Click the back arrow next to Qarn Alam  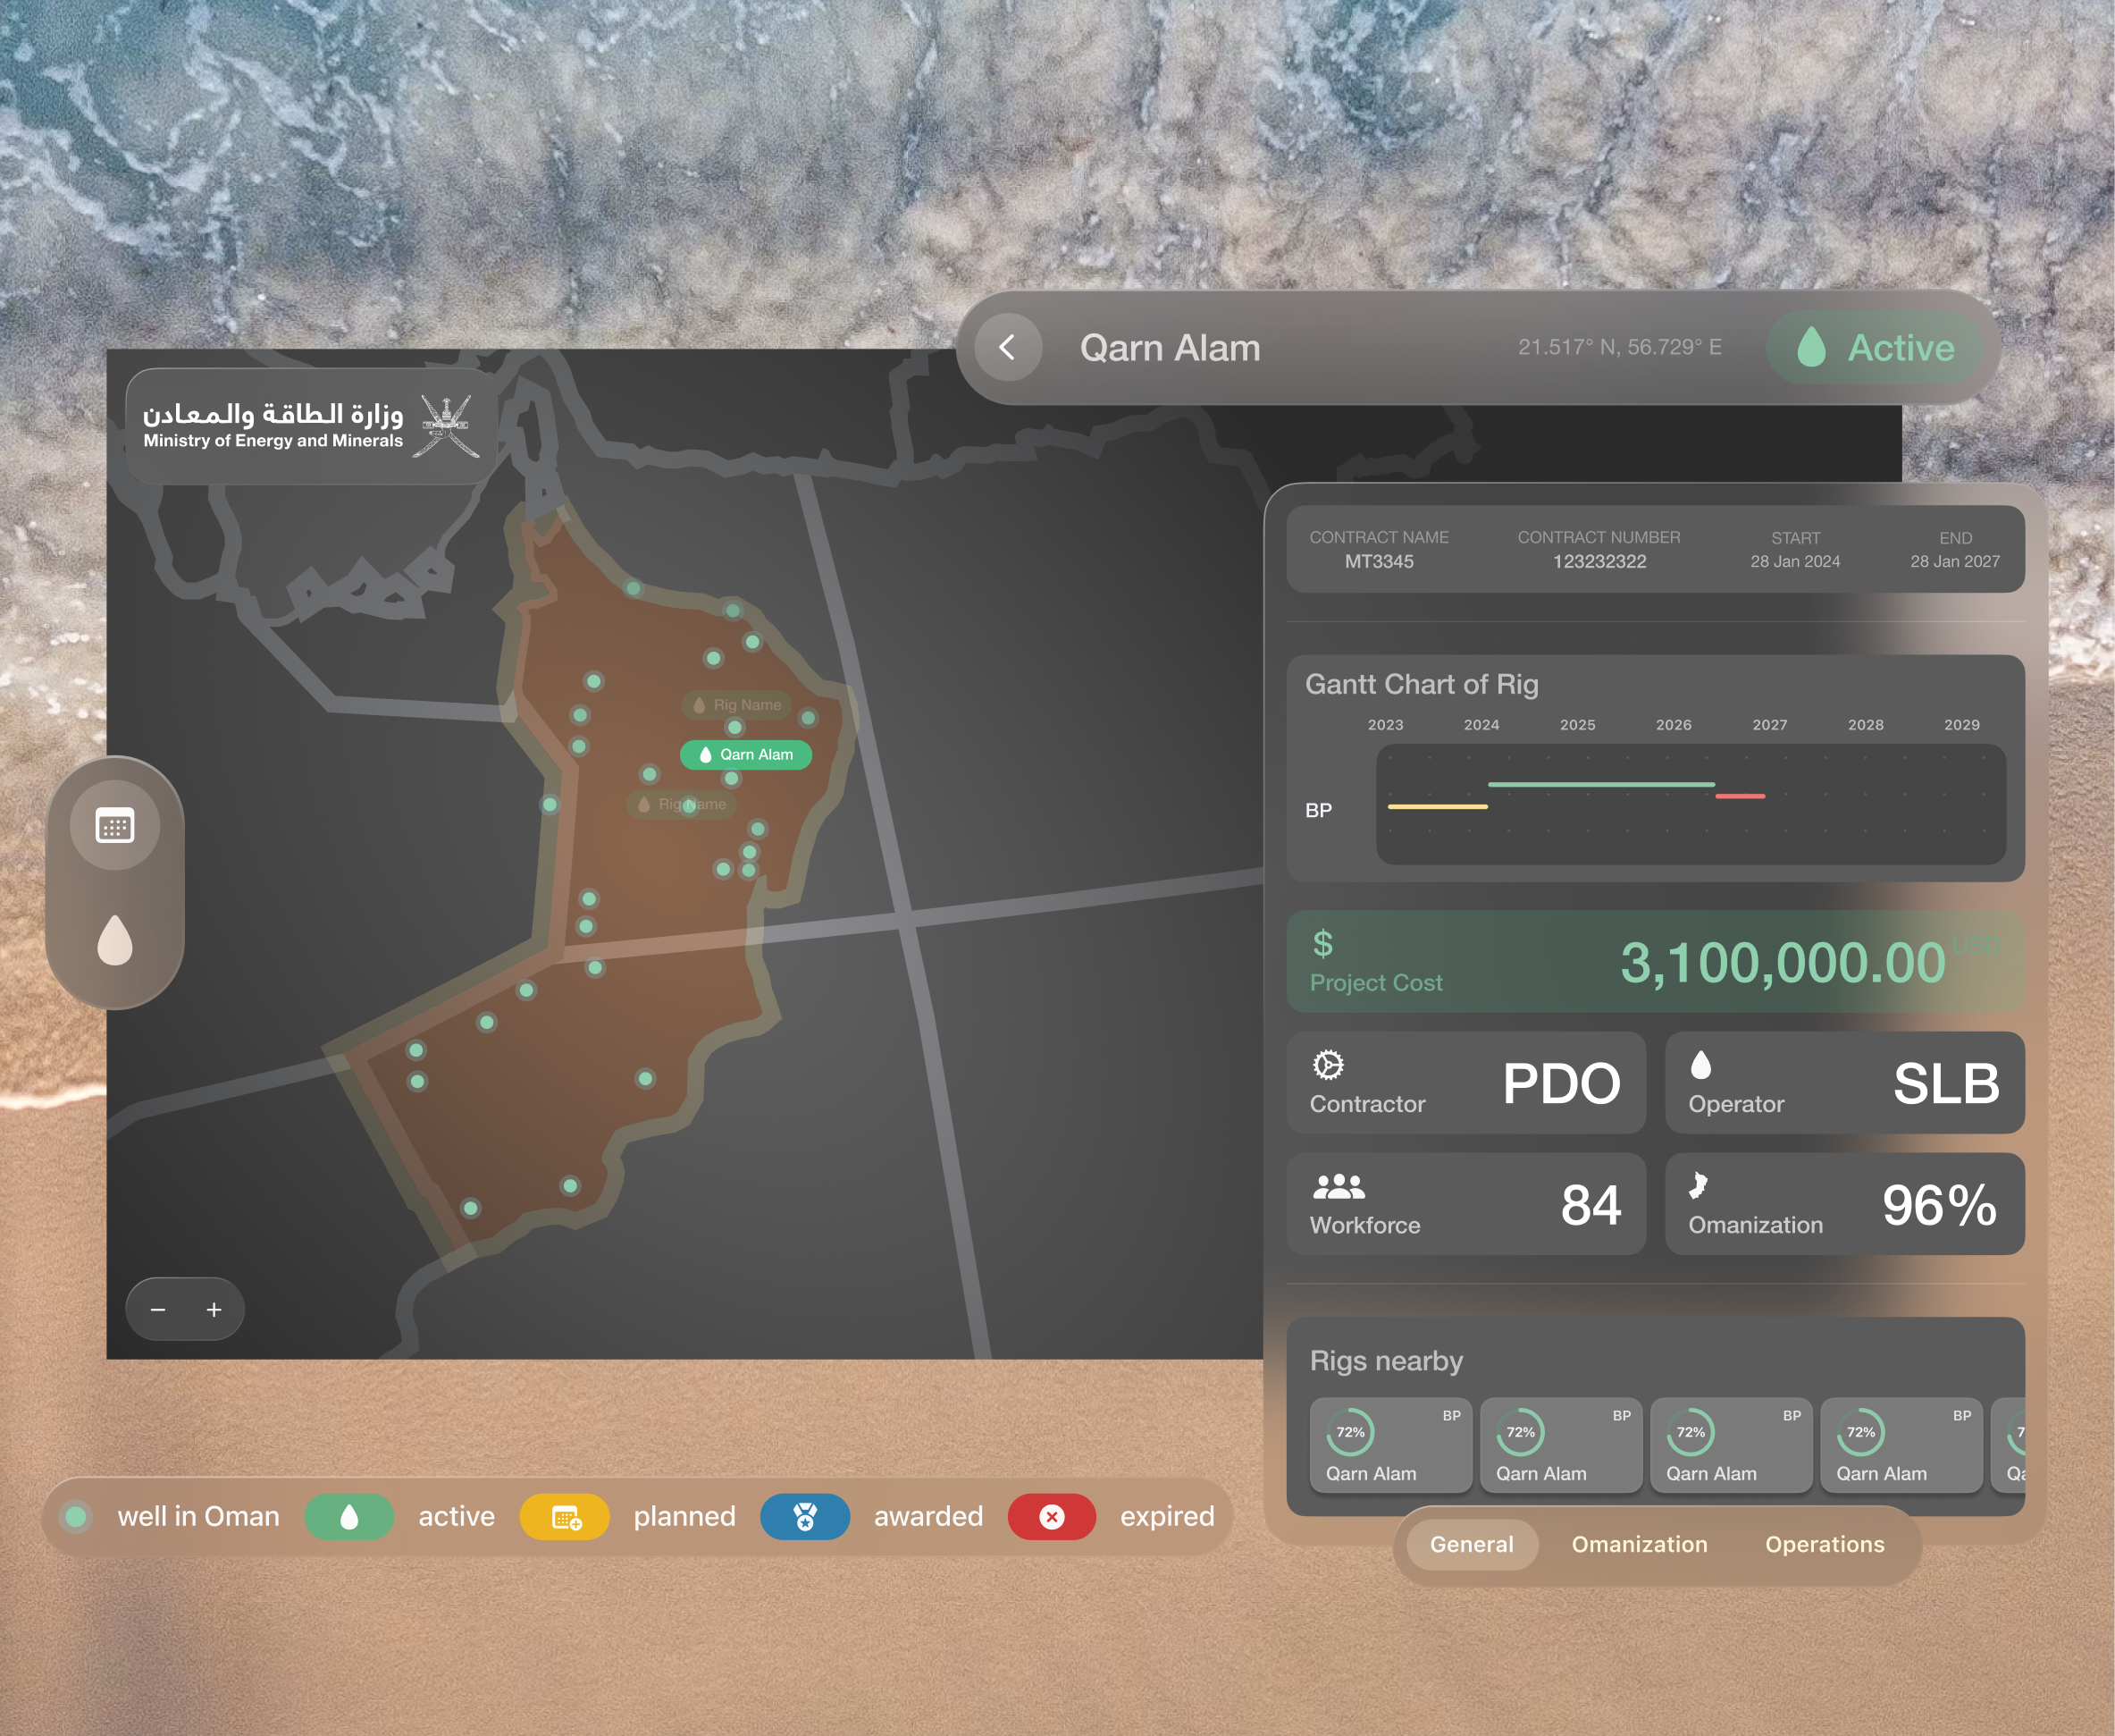pyautogui.click(x=1008, y=347)
